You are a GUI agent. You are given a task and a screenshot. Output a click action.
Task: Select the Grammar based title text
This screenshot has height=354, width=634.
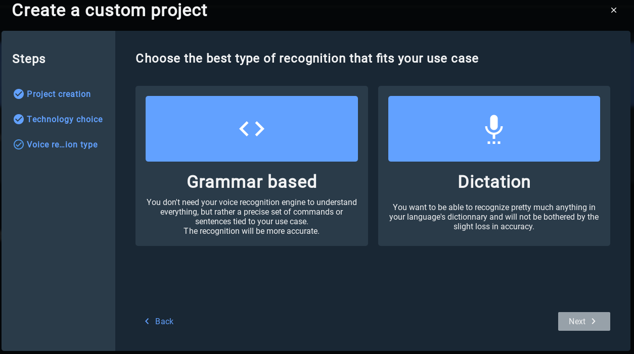252,182
